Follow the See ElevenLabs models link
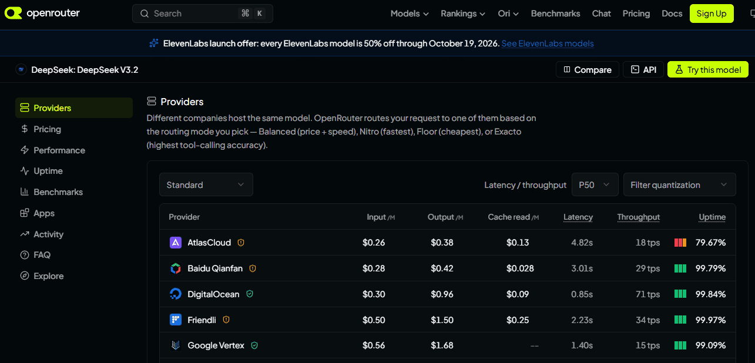This screenshot has height=363, width=755. [548, 43]
